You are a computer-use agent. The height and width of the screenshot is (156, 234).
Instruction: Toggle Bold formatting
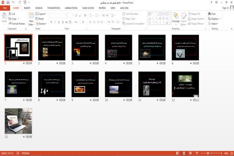pyautogui.click(x=51, y=22)
